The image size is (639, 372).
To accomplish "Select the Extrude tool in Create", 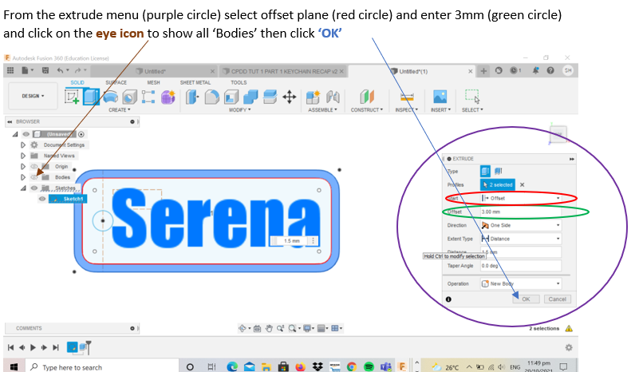I will (x=91, y=97).
